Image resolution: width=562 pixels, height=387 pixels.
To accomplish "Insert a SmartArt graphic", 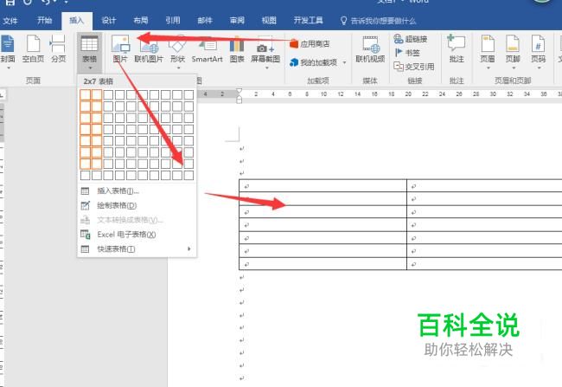I will [x=208, y=48].
